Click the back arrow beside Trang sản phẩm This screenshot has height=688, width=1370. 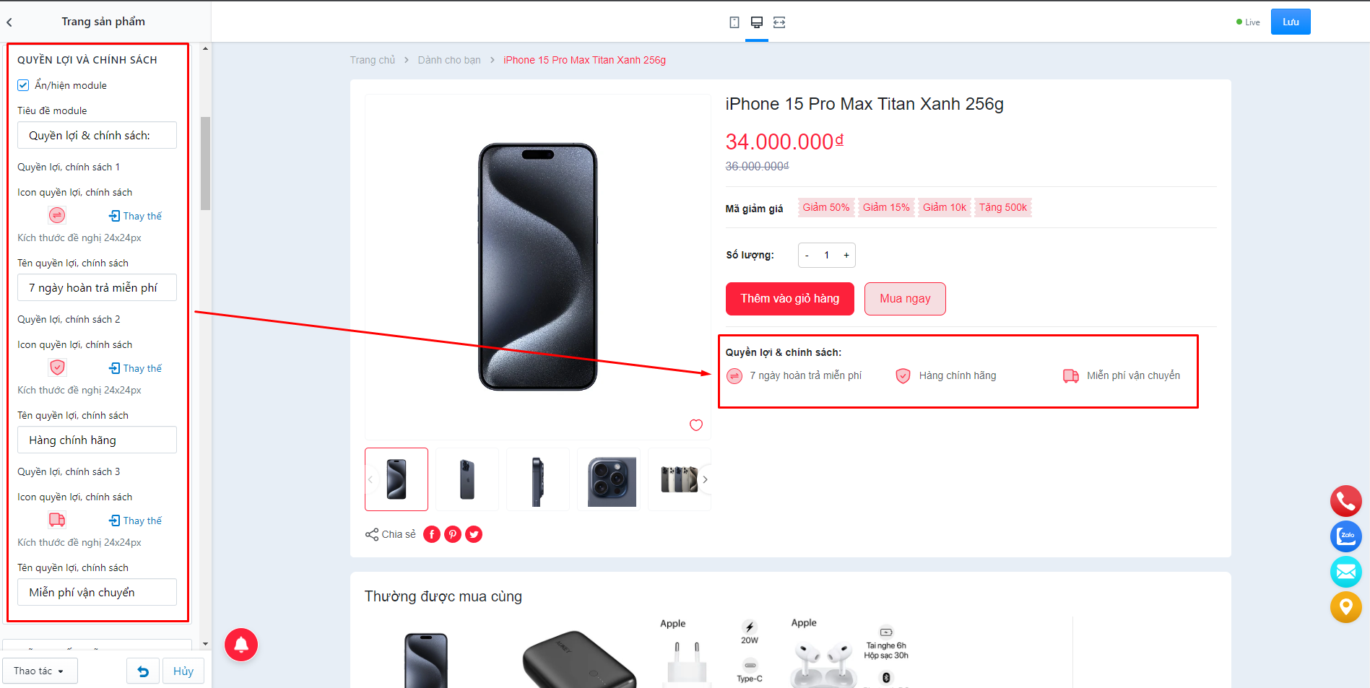point(9,22)
